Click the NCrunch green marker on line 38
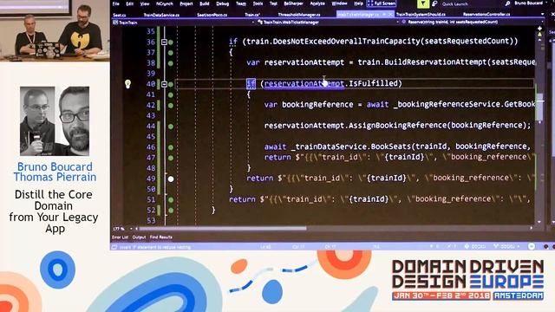Image resolution: width=555 pixels, height=312 pixels. (x=171, y=63)
